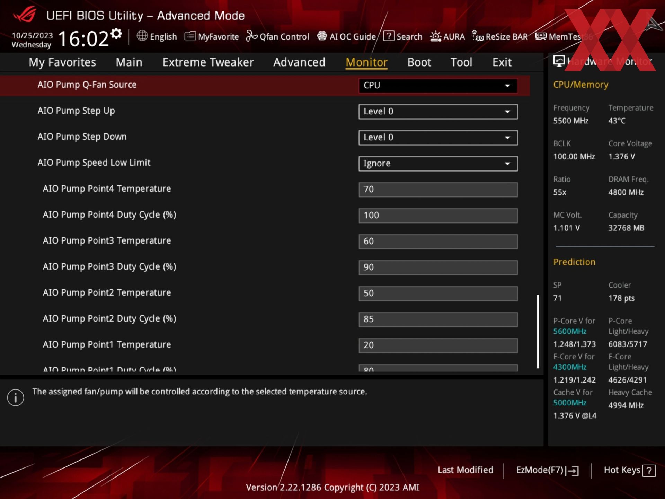
Task: Select the Monitor tab
Action: pos(366,62)
